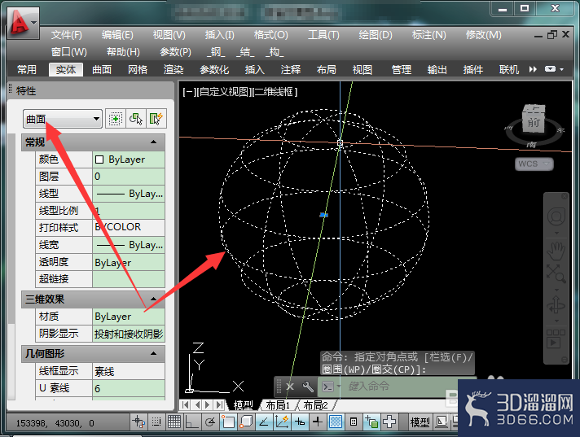Collapse the 常规 properties section
Viewport: 580px width, 437px height.
pyautogui.click(x=154, y=142)
